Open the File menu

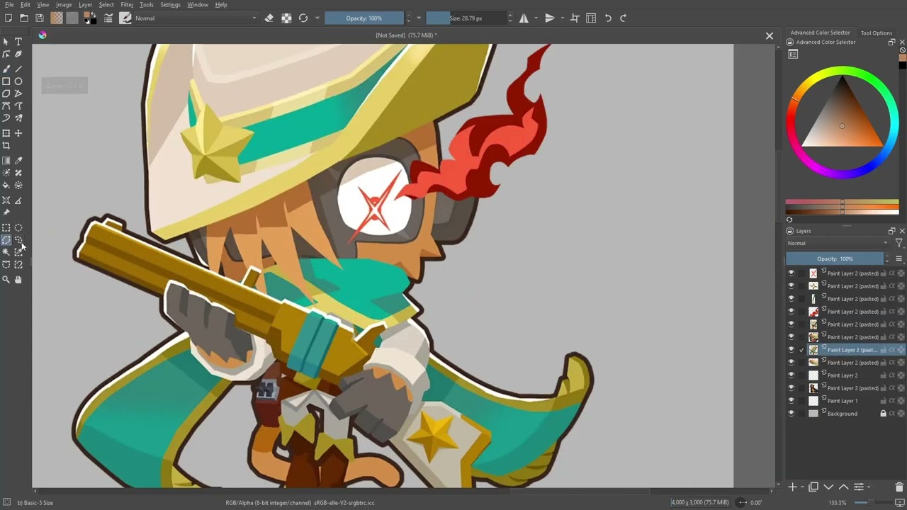click(9, 5)
